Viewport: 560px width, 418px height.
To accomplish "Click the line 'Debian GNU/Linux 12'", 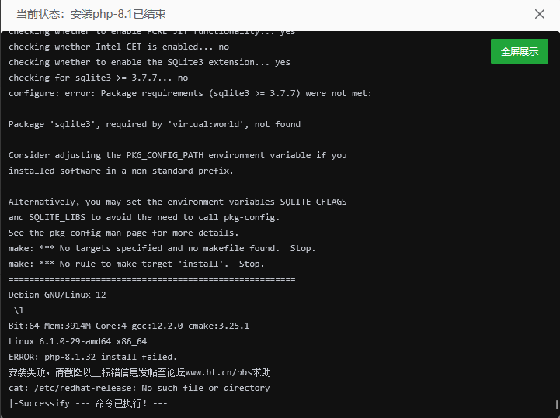I will pyautogui.click(x=57, y=295).
